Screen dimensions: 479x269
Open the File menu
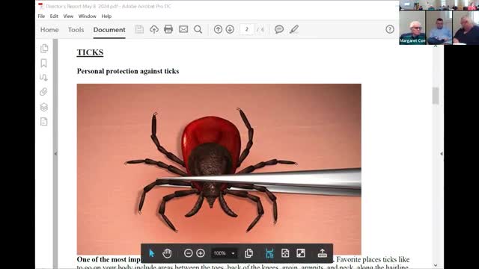pyautogui.click(x=41, y=16)
